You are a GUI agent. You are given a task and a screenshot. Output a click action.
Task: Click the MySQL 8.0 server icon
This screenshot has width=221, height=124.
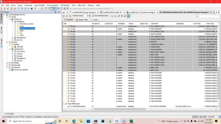pyautogui.click(x=12, y=19)
